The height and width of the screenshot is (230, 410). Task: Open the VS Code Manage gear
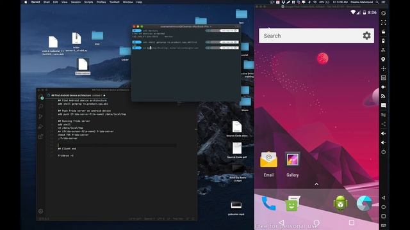tap(41, 211)
